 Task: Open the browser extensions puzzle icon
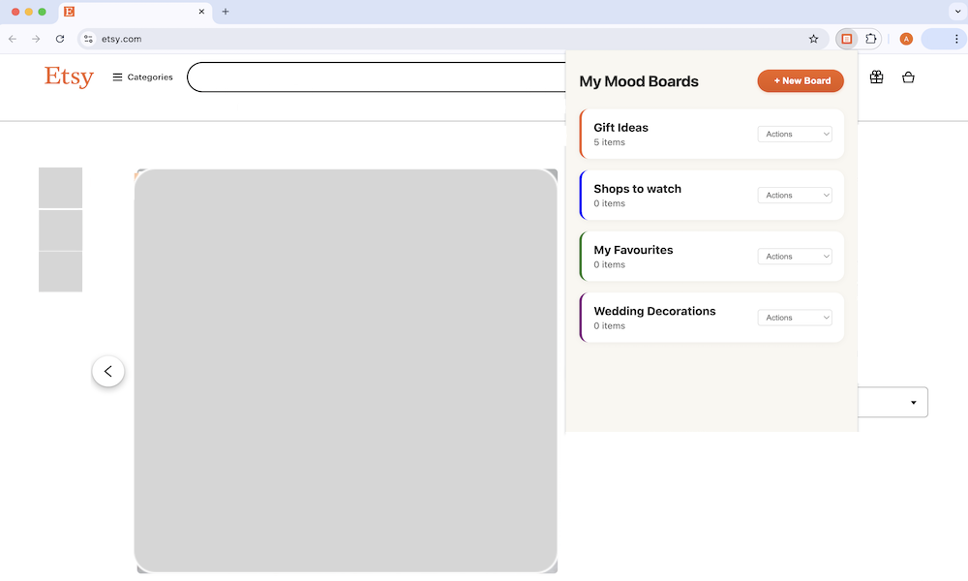[x=870, y=39]
